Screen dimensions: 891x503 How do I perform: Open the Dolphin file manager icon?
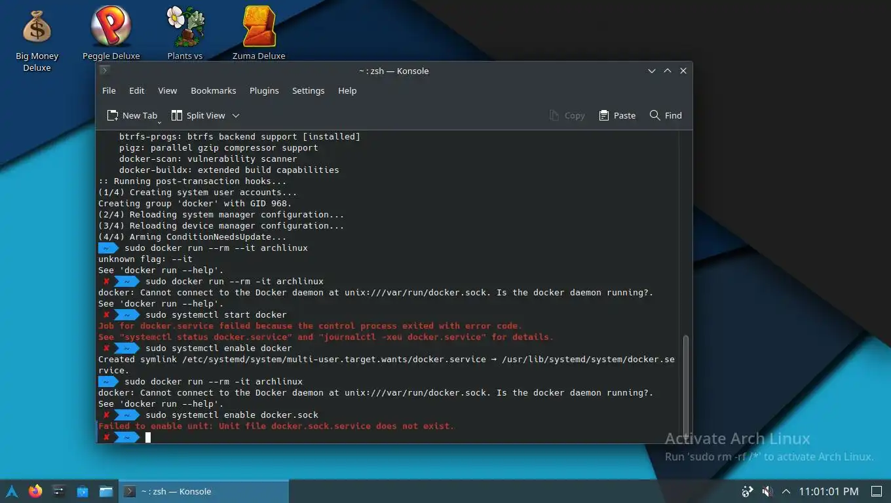pos(105,491)
